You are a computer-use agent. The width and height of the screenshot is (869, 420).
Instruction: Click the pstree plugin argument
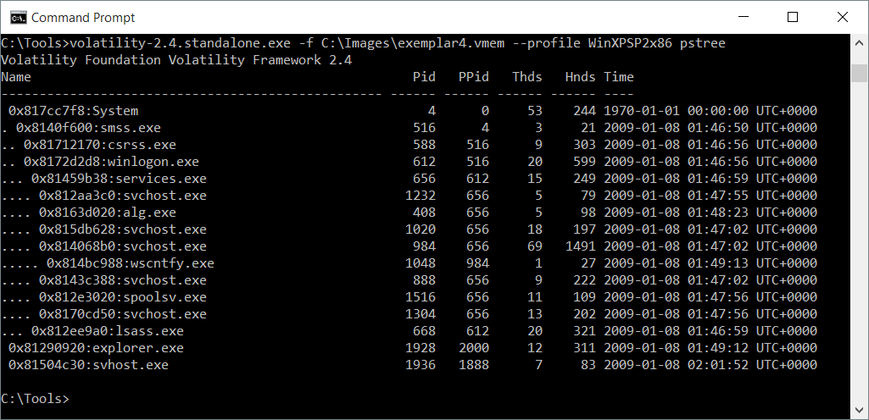pyautogui.click(x=702, y=43)
